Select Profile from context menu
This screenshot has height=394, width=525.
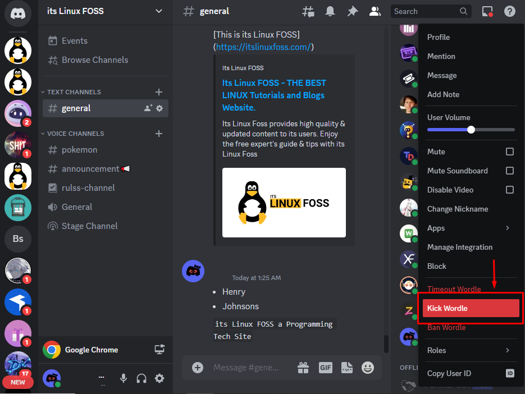point(471,37)
